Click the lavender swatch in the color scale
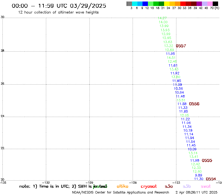Screen dimensions: 222x195 205,4
